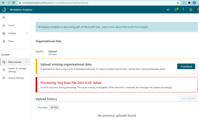Open the browser profile avatar
This screenshot has width=199, height=121.
pos(194,3)
